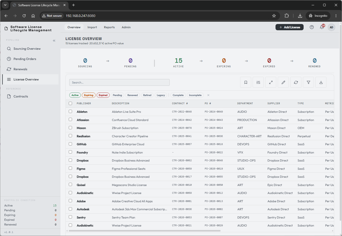Click the Expiring pipeline counter
Image resolution: width=342 pixels, height=236 pixels.
point(224,62)
